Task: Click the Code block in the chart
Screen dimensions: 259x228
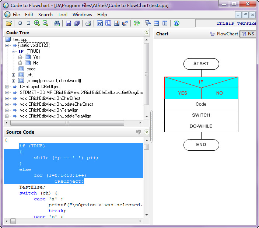Action: (x=201, y=104)
